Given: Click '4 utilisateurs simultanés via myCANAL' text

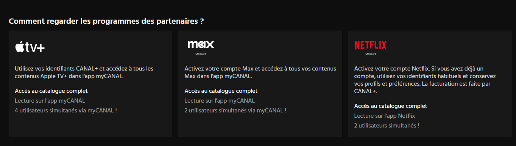Looking at the screenshot, I should [x=65, y=111].
